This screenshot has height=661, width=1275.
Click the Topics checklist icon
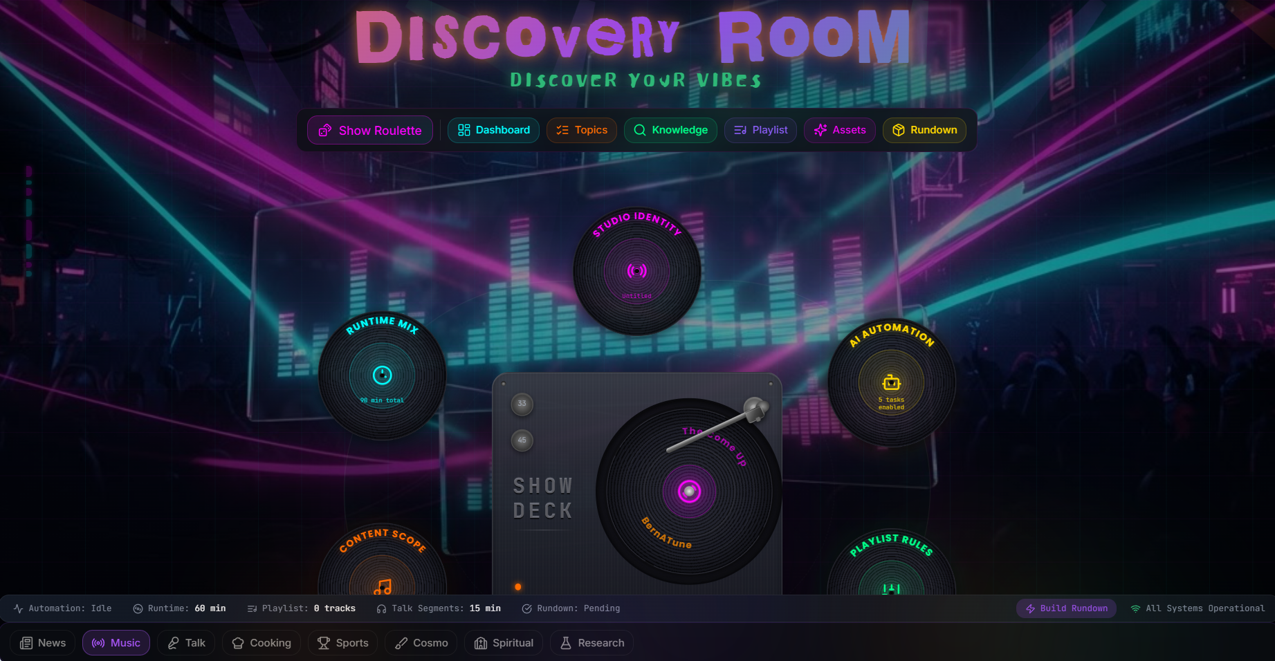click(562, 130)
